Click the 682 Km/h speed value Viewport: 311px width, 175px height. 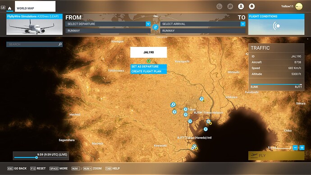point(294,68)
